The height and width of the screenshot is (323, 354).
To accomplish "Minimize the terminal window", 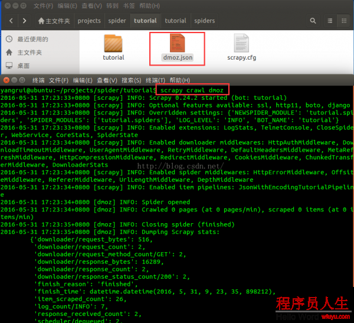I will point(14,80).
